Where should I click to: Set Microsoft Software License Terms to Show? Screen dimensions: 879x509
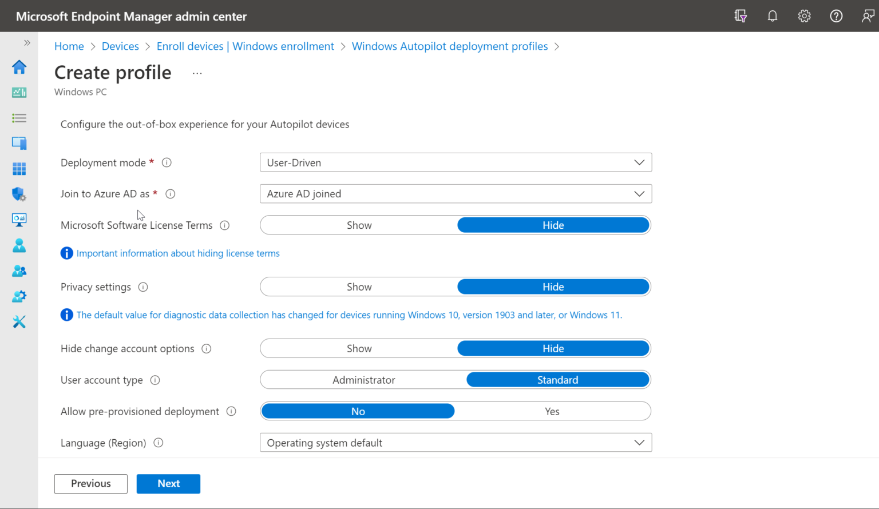pos(359,225)
